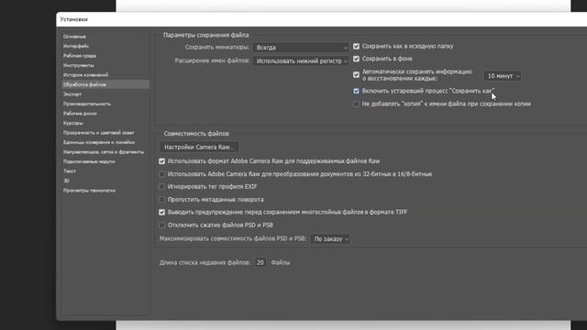The height and width of the screenshot is (330, 587).
Task: Toggle warning before saving layered TIFF files
Action: click(x=161, y=212)
